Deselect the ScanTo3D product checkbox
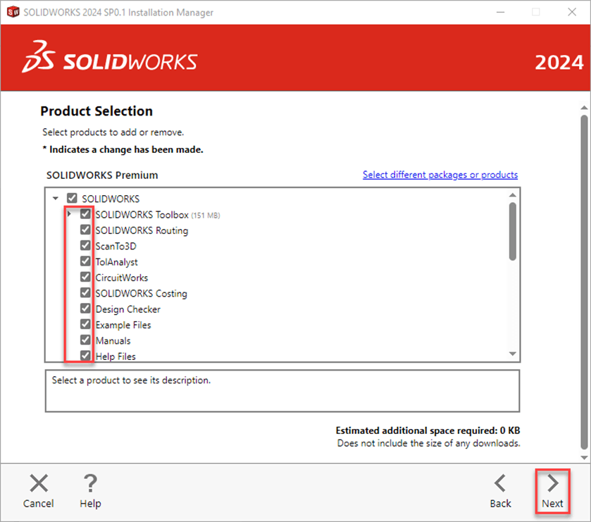The width and height of the screenshot is (591, 522). click(x=85, y=245)
